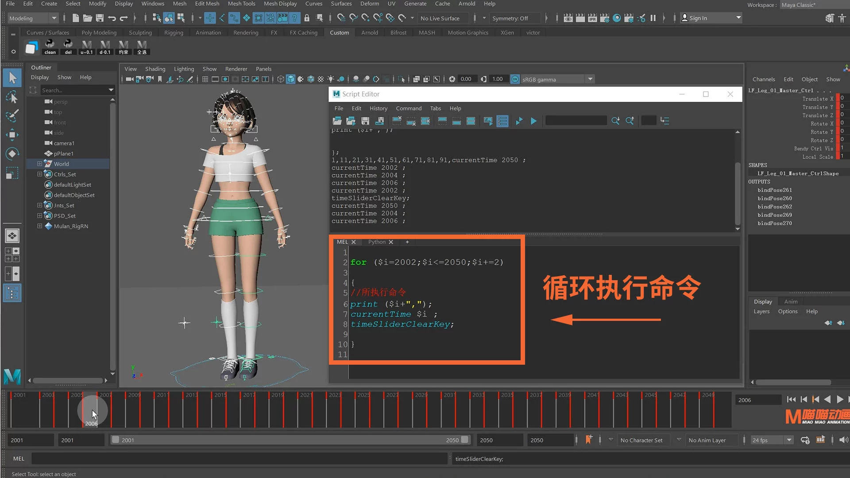Viewport: 850px width, 478px height.
Task: Click the MEL command line input
Action: (239, 459)
